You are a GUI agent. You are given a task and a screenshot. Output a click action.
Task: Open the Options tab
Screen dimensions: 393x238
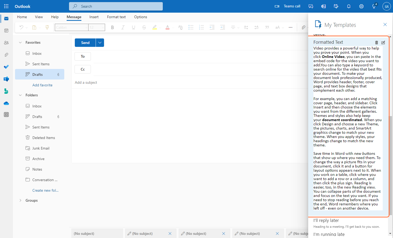[141, 17]
